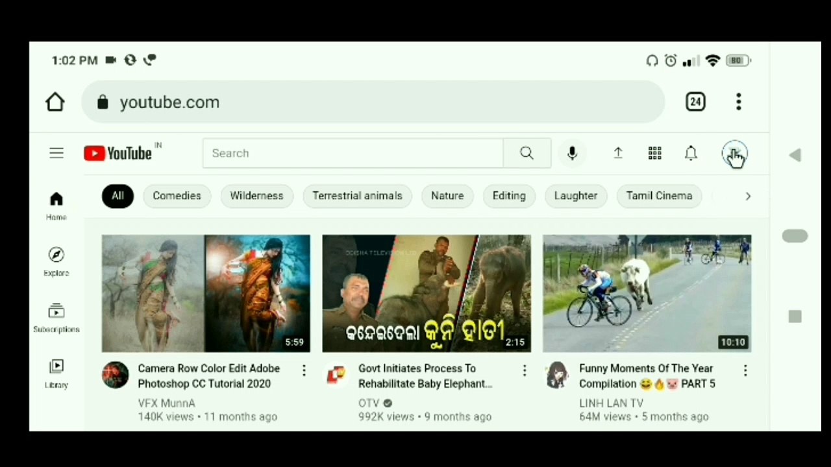Screen dimensions: 831x467
Task: Select the Wilderness filter chip
Action: tap(256, 196)
